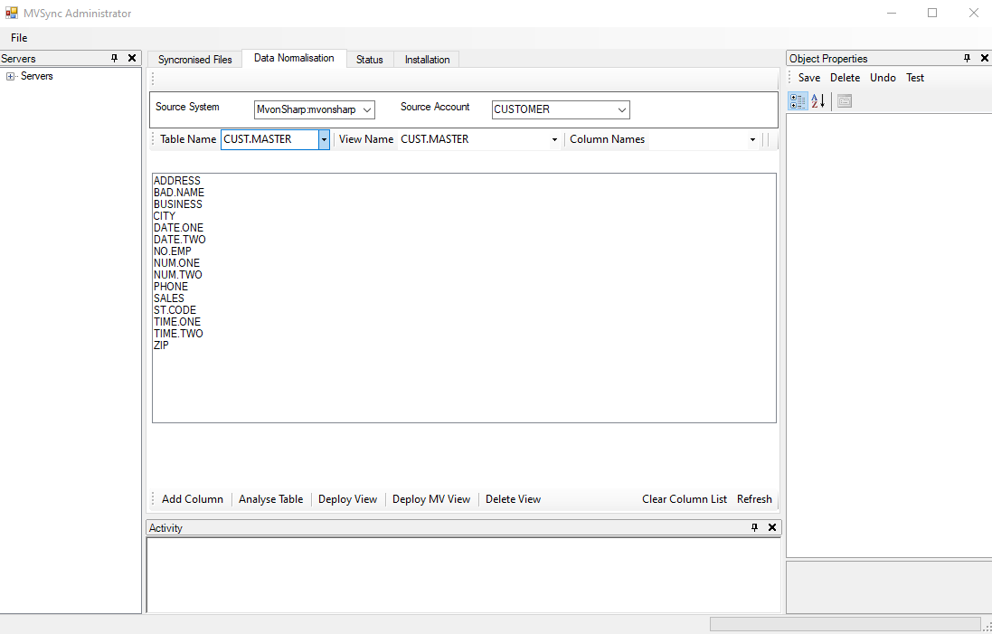The width and height of the screenshot is (992, 634).
Task: Open the File menu
Action: 19,38
